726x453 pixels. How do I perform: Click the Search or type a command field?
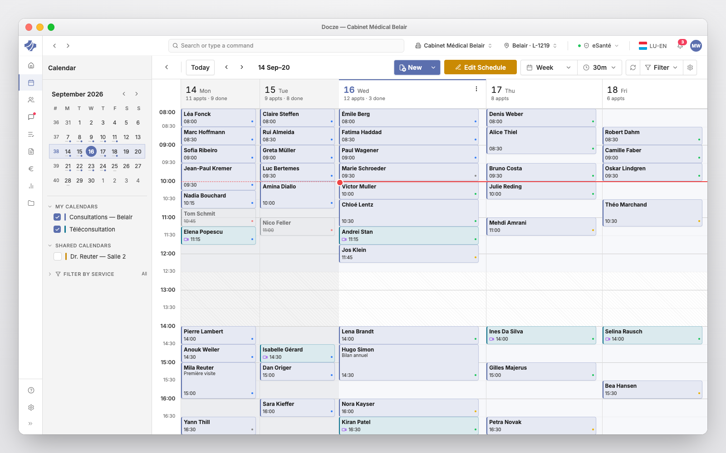click(x=286, y=46)
